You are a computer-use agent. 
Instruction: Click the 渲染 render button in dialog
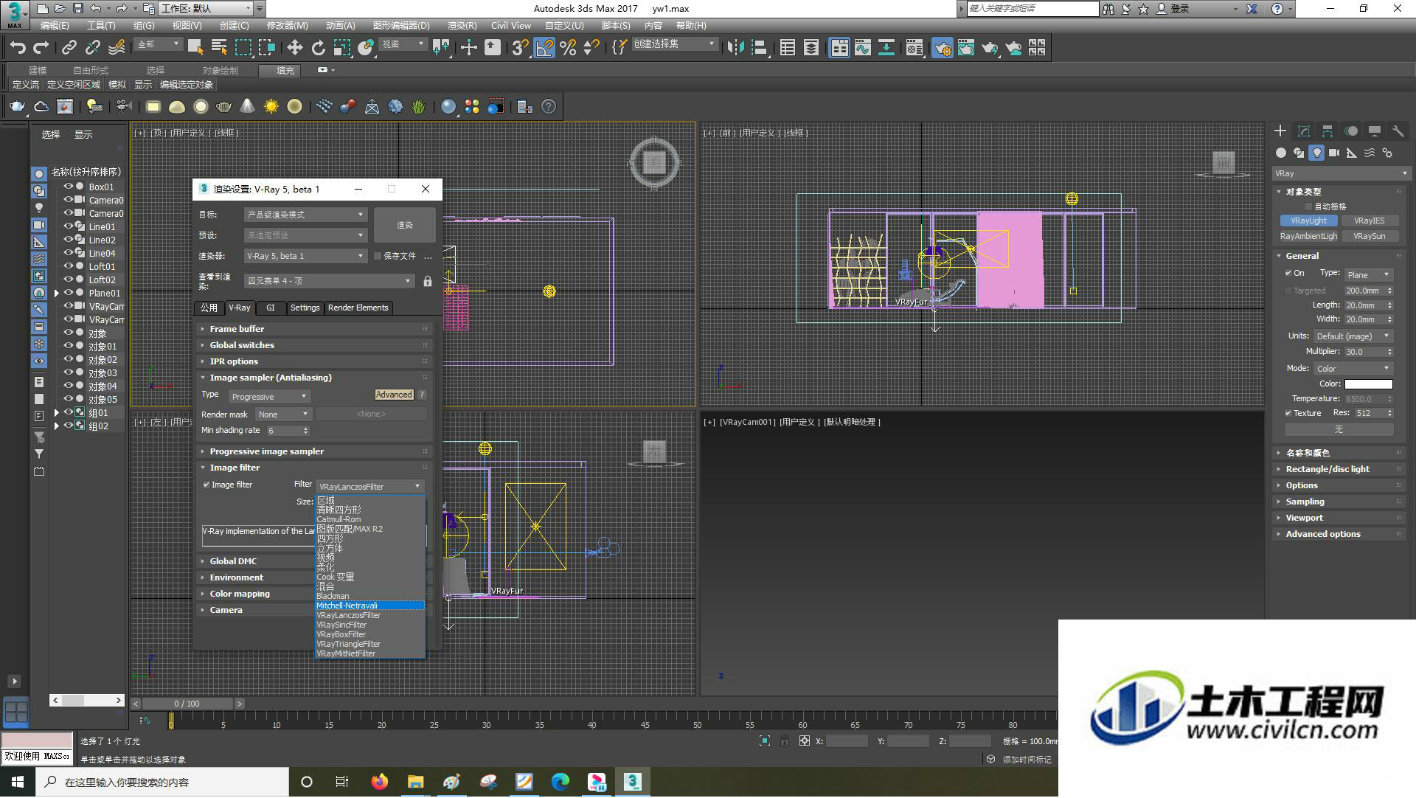[404, 225]
